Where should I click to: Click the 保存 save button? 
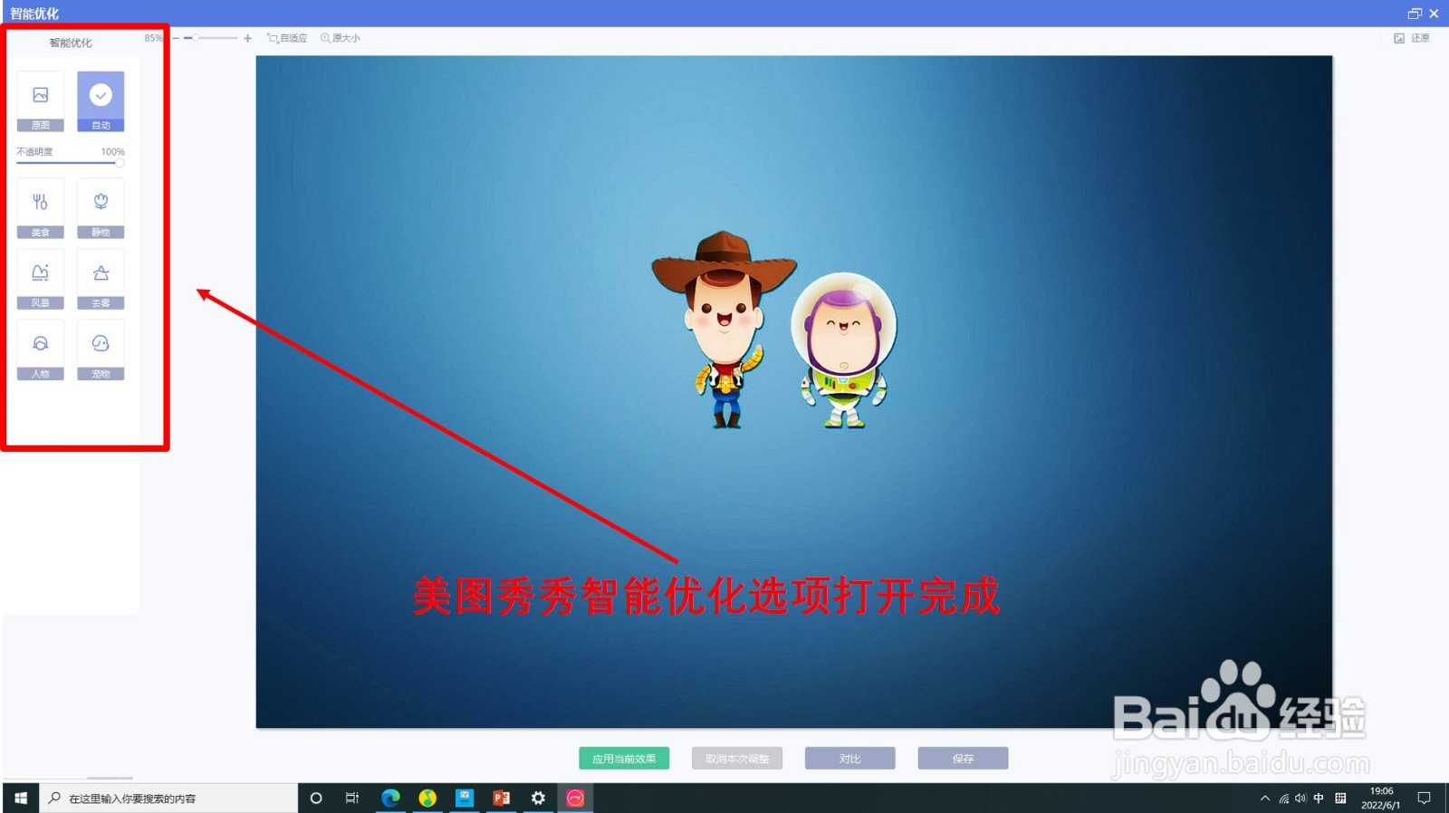[x=963, y=759]
